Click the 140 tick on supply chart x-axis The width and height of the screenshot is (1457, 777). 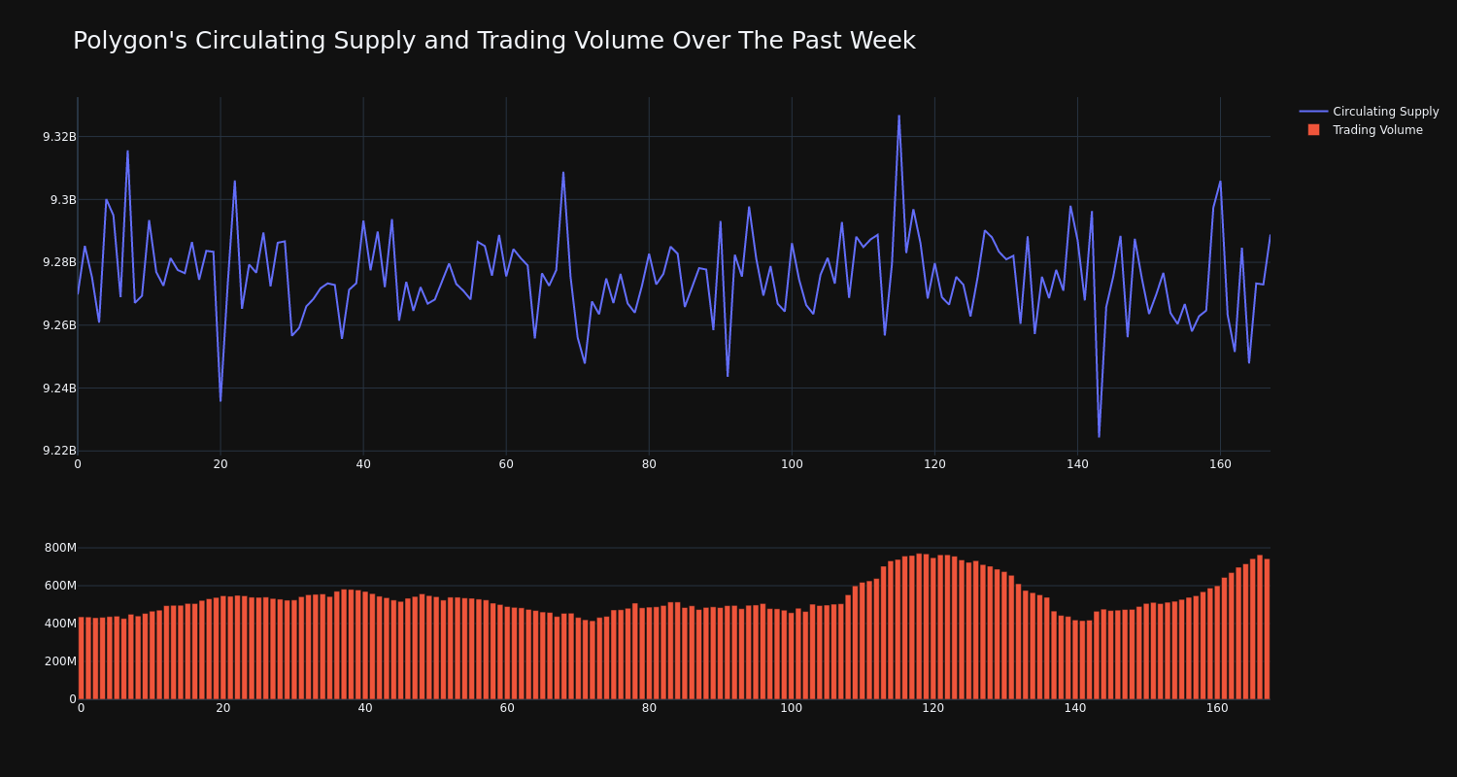tap(1077, 464)
